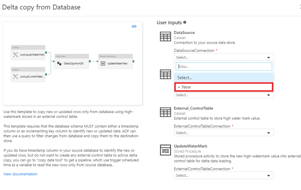Select the DeltaCopyfromDB copy activity

pos(72,63)
